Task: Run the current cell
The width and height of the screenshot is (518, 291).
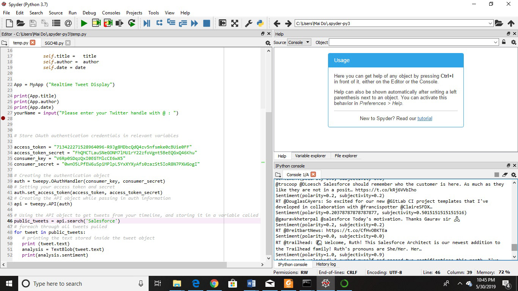Action: (96, 23)
